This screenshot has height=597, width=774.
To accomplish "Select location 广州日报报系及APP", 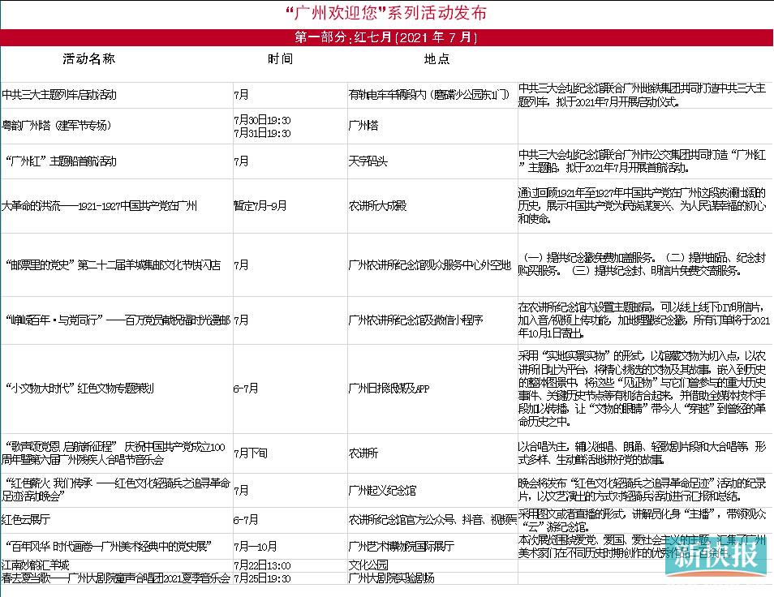I will pos(389,389).
